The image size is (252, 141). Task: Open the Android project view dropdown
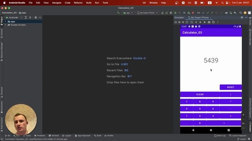click(x=12, y=17)
